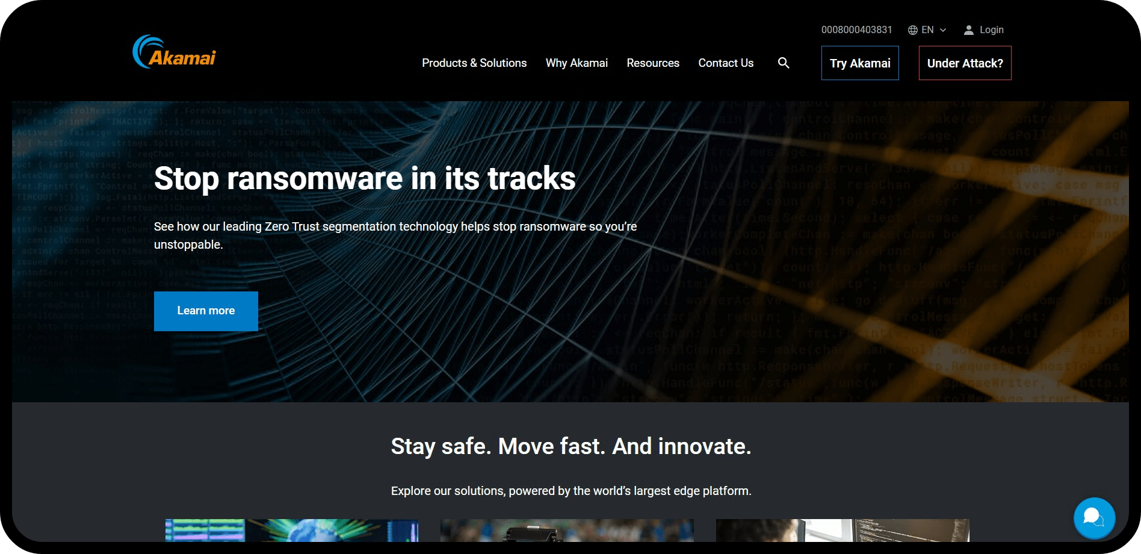Expand the Resources navigation menu
Screen dimensions: 1141x554
[652, 63]
